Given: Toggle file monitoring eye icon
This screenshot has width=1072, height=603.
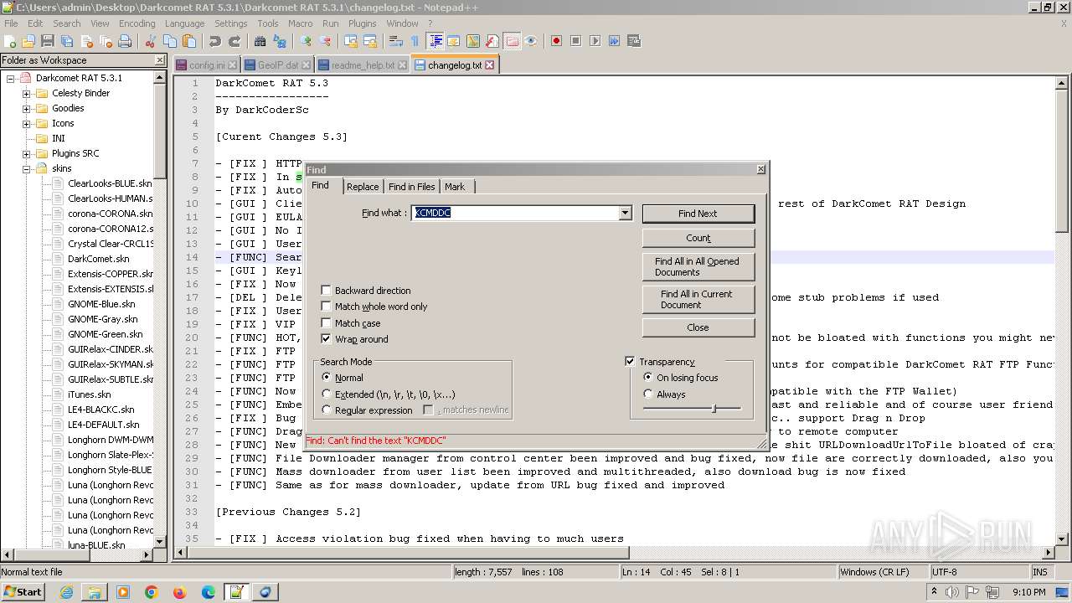Looking at the screenshot, I should tap(531, 41).
